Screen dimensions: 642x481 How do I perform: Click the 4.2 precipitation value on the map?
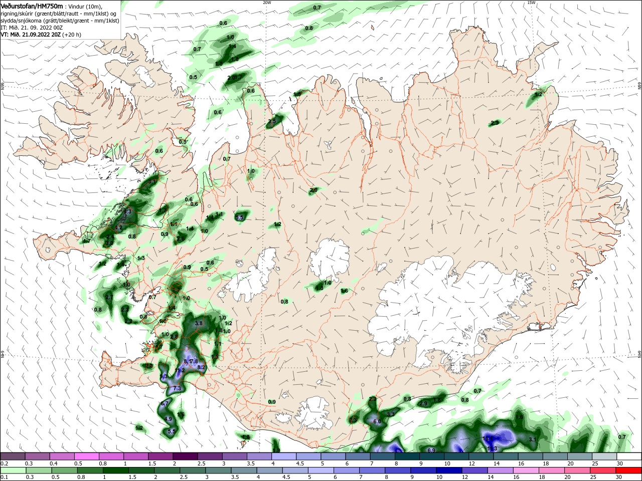[x=119, y=228]
